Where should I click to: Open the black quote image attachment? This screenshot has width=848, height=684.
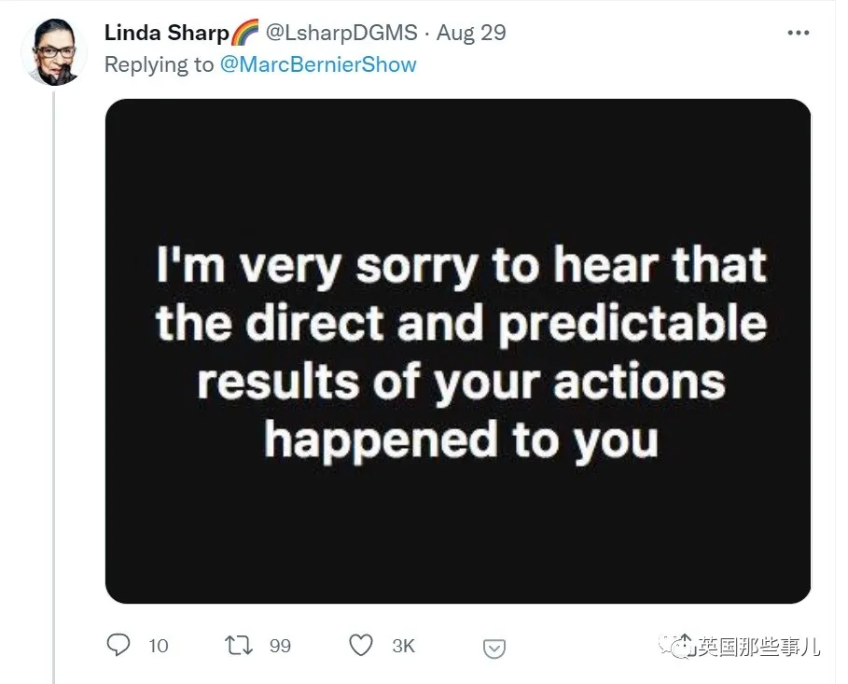click(458, 350)
